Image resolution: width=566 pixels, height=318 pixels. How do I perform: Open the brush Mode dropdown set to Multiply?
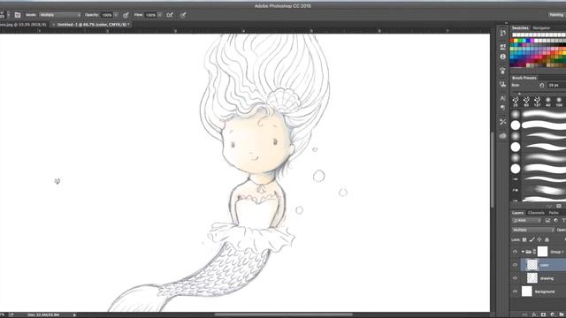click(60, 15)
